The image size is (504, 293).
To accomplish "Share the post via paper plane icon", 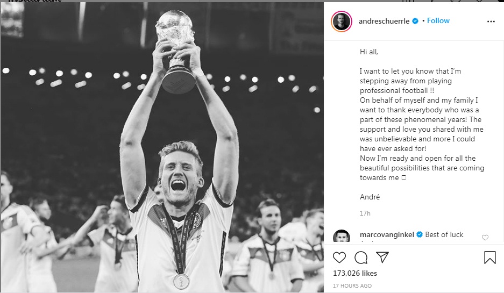I will pos(382,257).
